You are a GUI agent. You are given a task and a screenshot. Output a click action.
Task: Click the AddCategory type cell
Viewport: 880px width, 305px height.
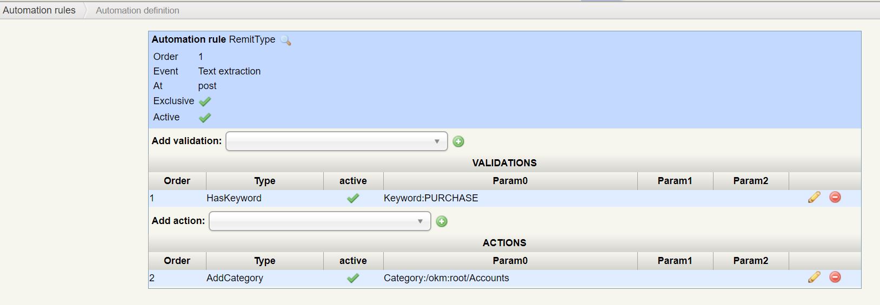tap(235, 278)
